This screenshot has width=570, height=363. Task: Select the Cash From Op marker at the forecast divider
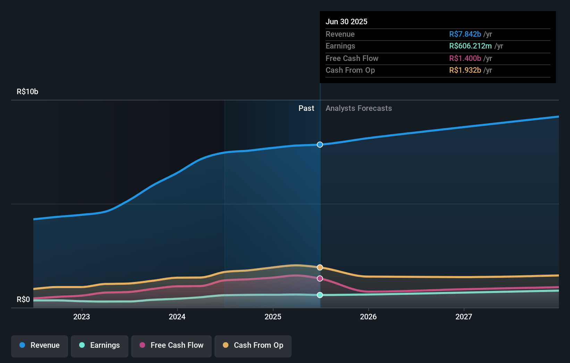(x=319, y=267)
